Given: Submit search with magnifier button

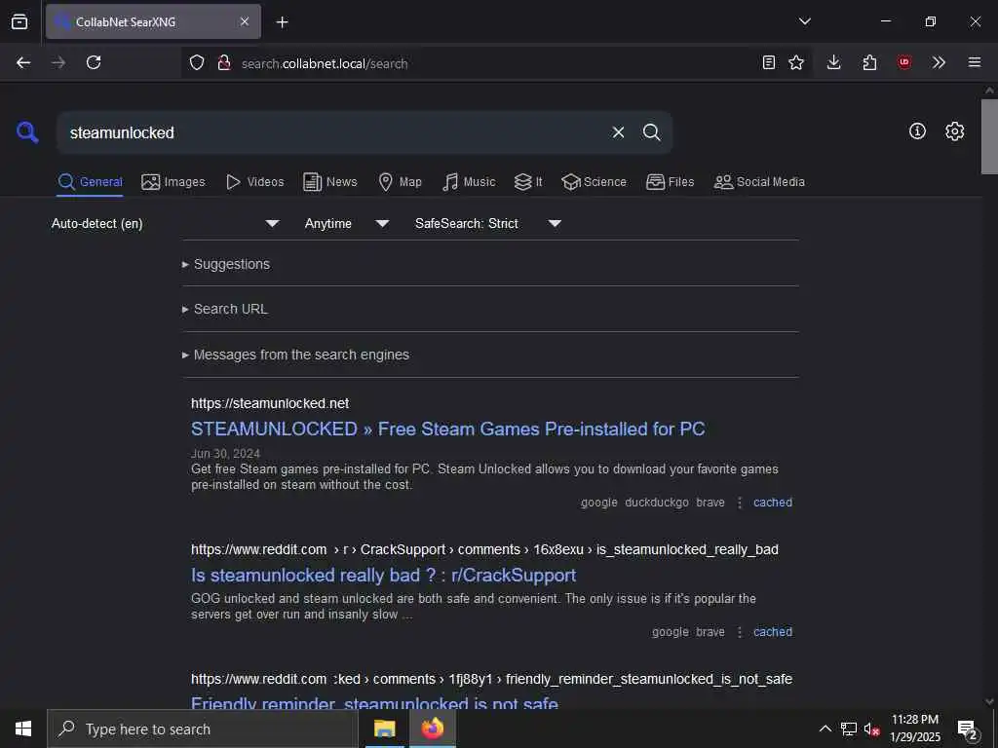Looking at the screenshot, I should (x=651, y=132).
